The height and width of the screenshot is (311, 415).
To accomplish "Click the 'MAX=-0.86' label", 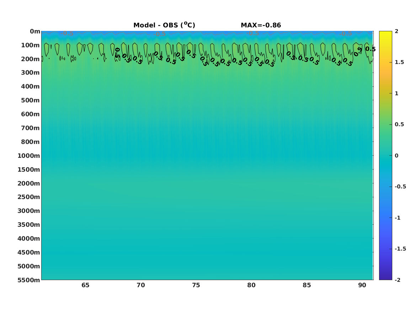I will click(261, 25).
